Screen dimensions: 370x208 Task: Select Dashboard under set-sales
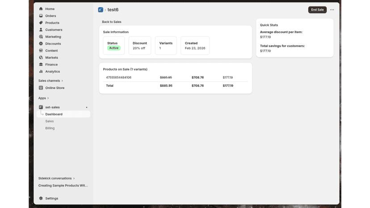tap(63, 114)
